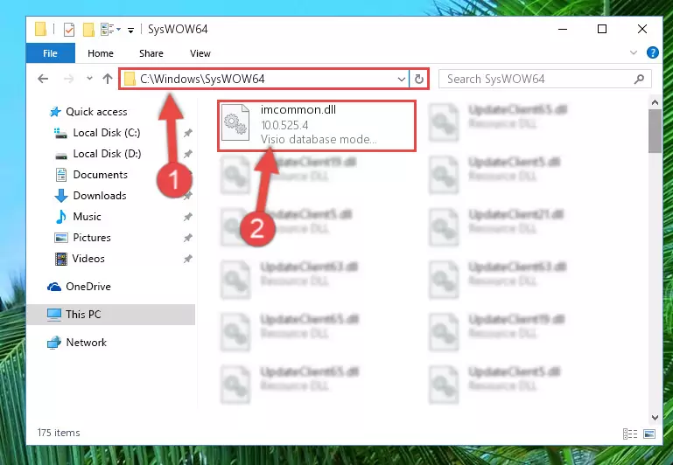Close the SysWOW64 window
This screenshot has width=673, height=465.
pyautogui.click(x=642, y=29)
